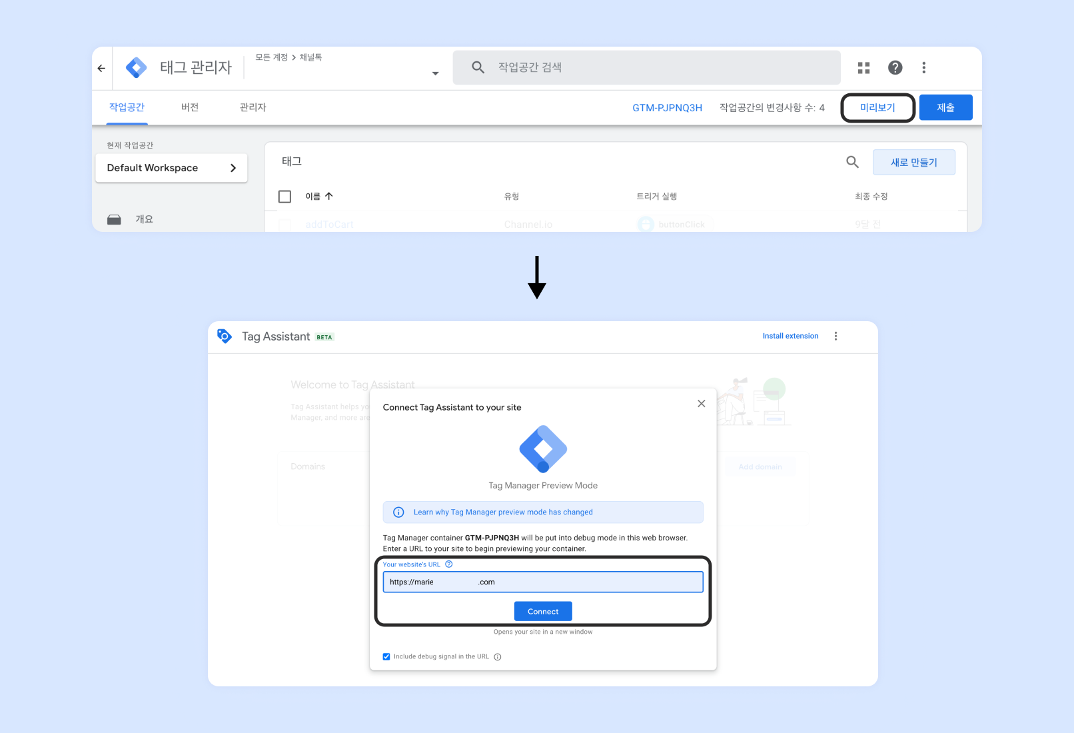Click the 채널톡 breadcrumb text
The image size is (1074, 733).
point(311,57)
